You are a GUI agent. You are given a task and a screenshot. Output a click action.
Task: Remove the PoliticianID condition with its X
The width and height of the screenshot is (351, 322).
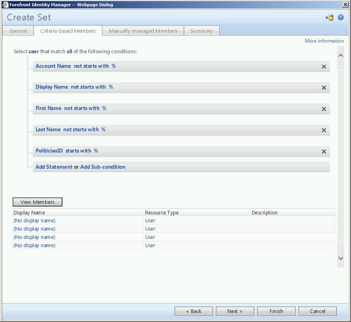click(x=324, y=151)
